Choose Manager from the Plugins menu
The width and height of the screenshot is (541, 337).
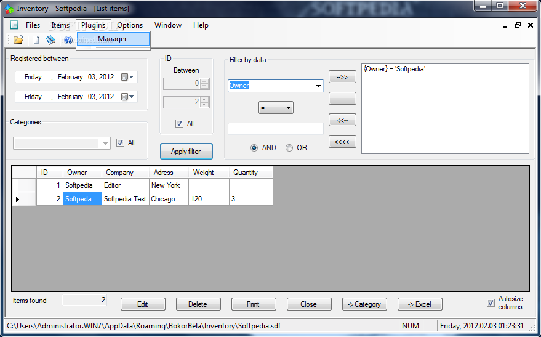(113, 39)
